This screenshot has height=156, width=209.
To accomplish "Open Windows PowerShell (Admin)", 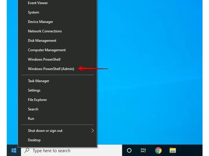I will pyautogui.click(x=51, y=68).
